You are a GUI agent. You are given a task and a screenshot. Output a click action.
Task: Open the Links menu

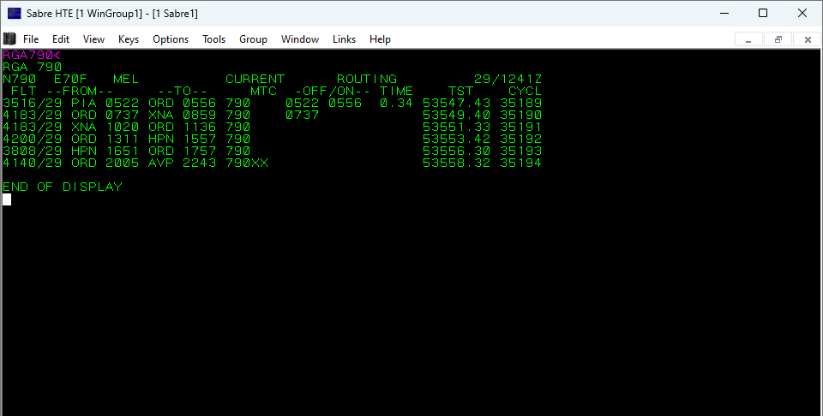344,39
